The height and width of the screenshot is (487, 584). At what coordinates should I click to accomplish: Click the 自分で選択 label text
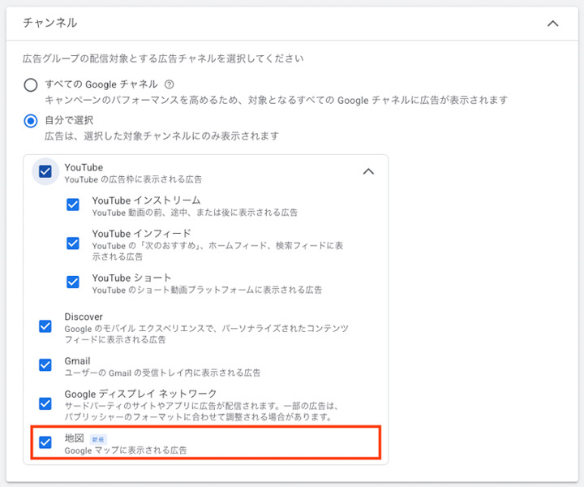69,120
